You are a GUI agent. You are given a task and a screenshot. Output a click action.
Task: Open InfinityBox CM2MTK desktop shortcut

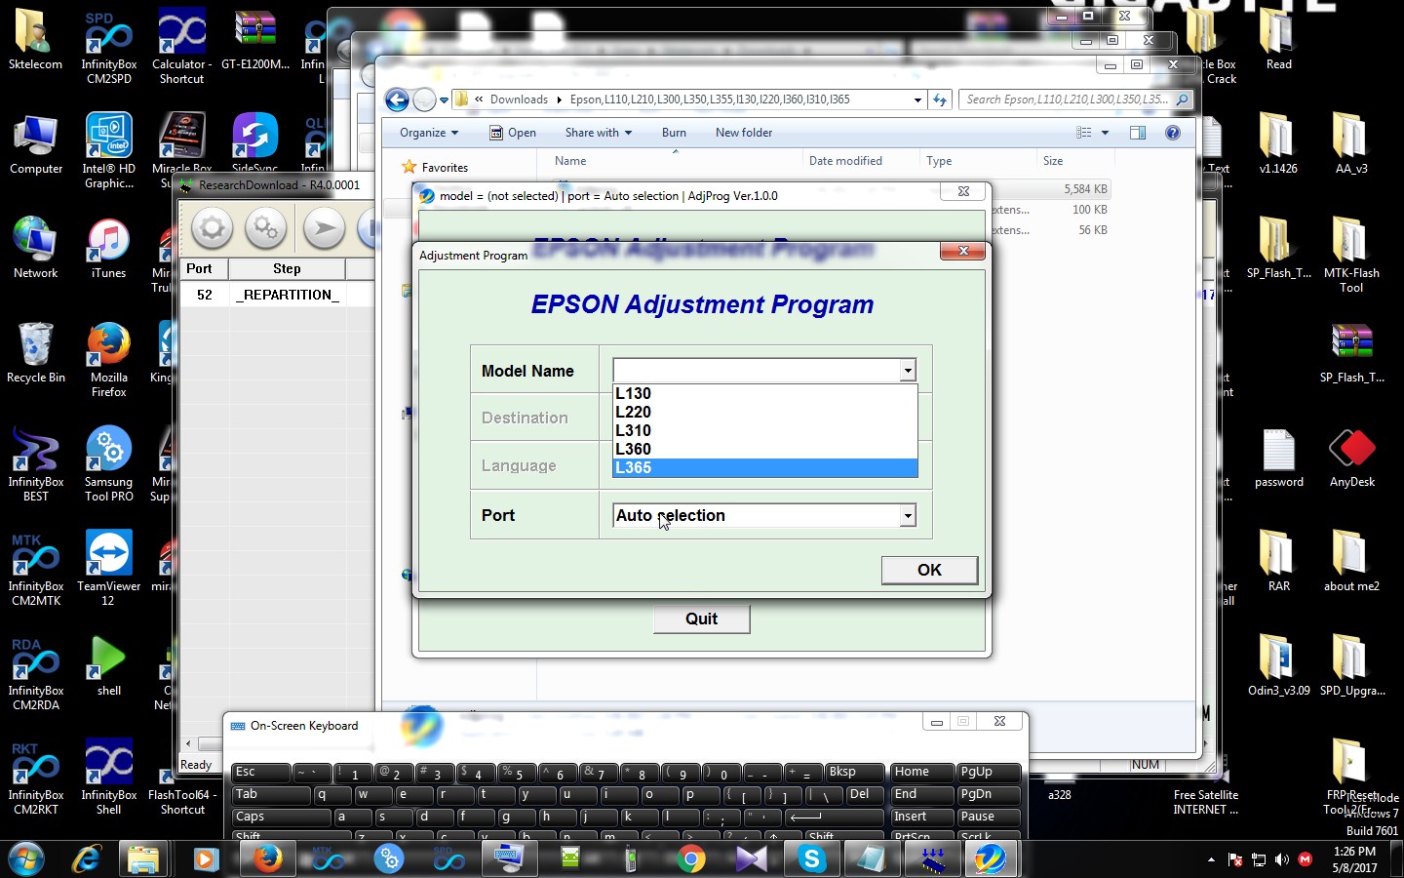(35, 568)
